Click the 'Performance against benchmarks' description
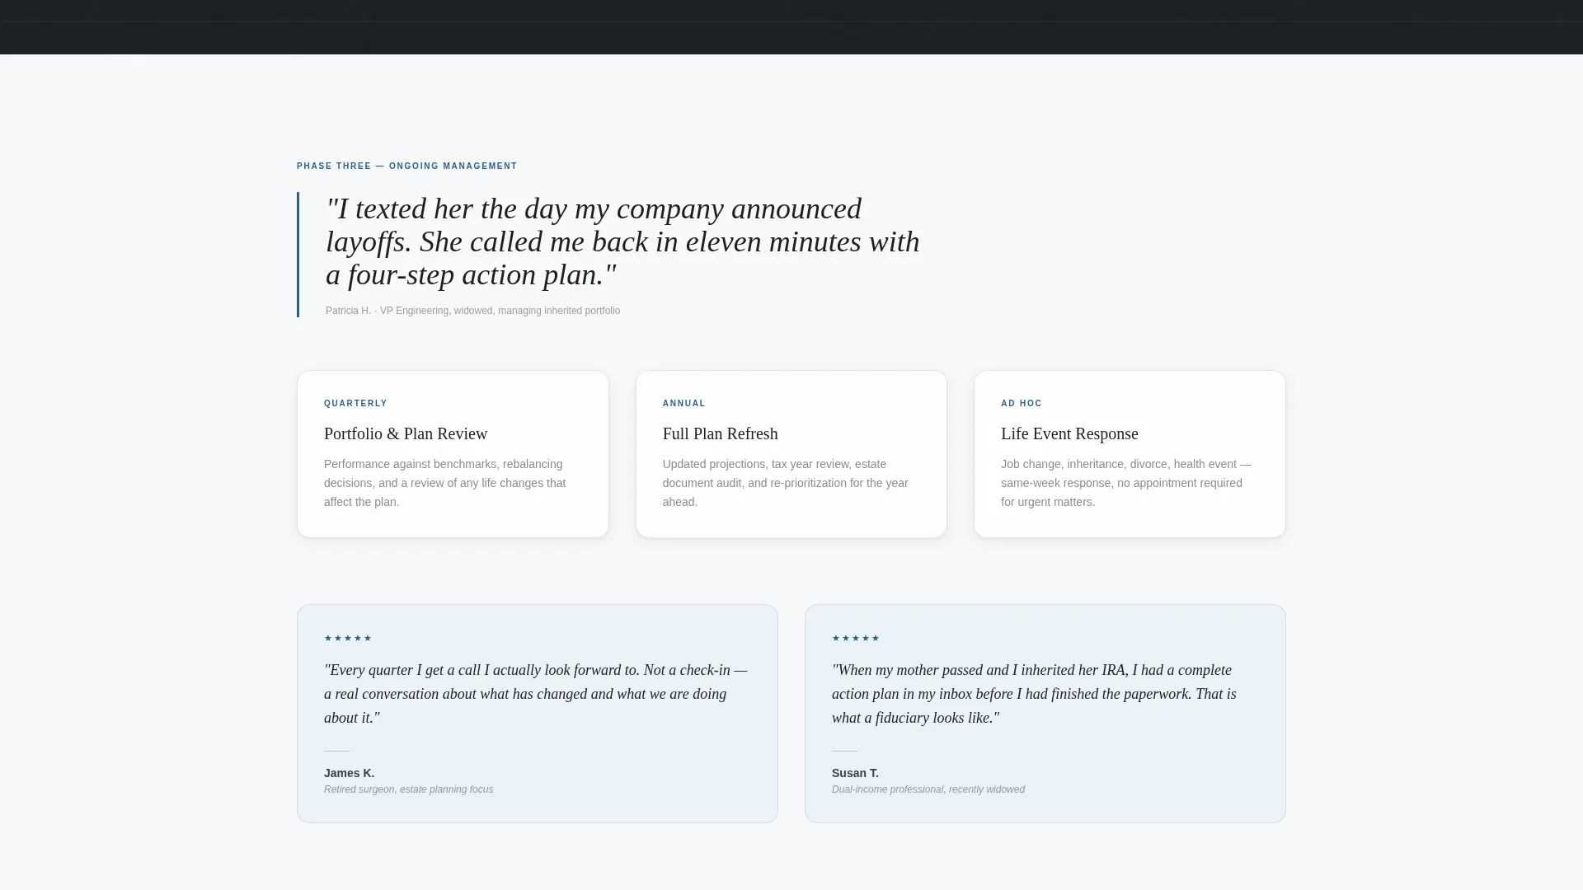 point(445,483)
